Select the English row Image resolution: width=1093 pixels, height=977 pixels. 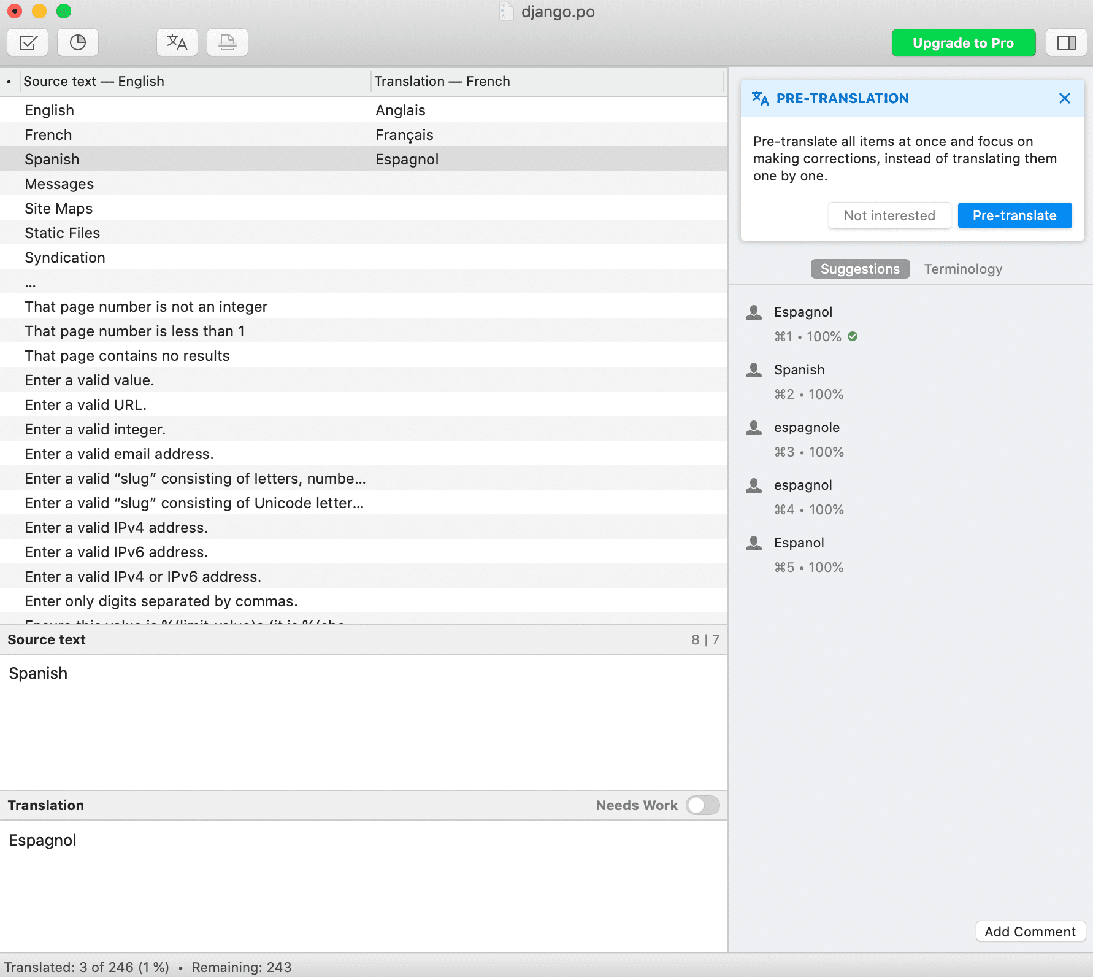(364, 110)
